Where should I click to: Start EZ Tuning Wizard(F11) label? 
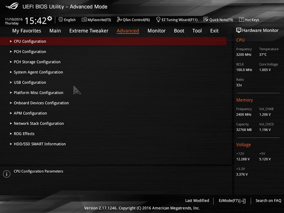(x=179, y=20)
